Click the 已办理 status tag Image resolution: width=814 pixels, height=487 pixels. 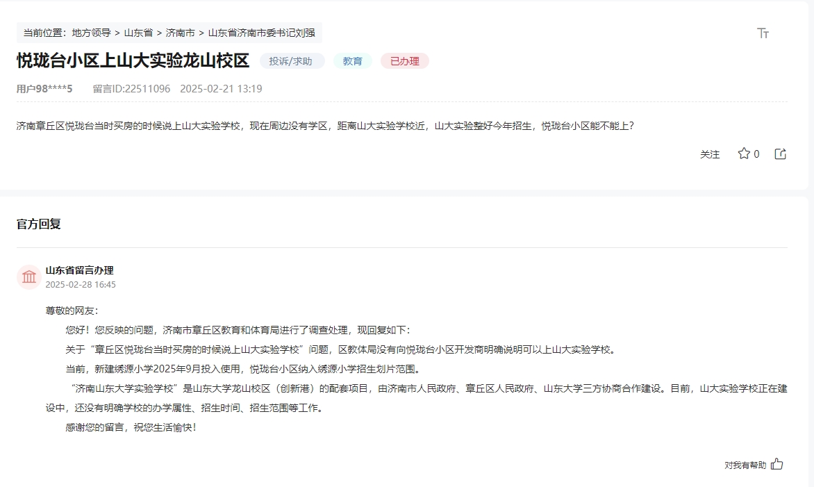404,61
